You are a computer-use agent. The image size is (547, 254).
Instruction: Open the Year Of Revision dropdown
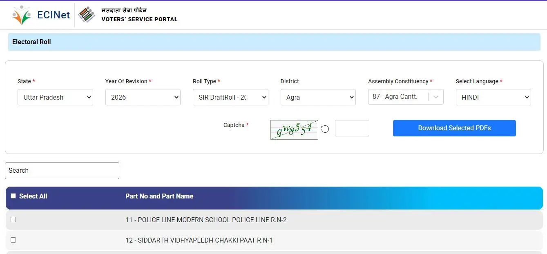[143, 97]
